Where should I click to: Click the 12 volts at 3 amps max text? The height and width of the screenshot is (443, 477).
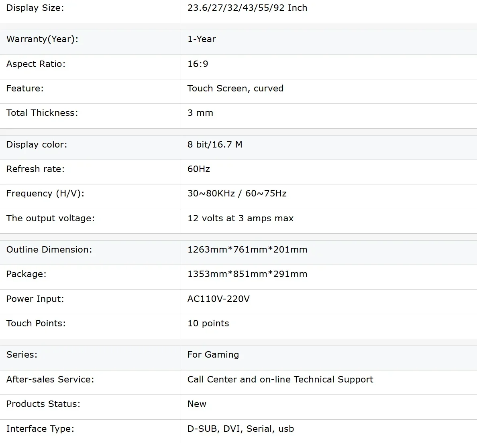coord(241,218)
